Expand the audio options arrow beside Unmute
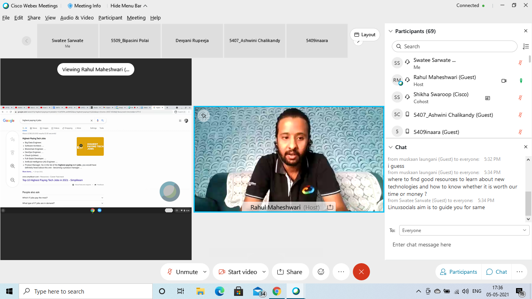 (205, 272)
